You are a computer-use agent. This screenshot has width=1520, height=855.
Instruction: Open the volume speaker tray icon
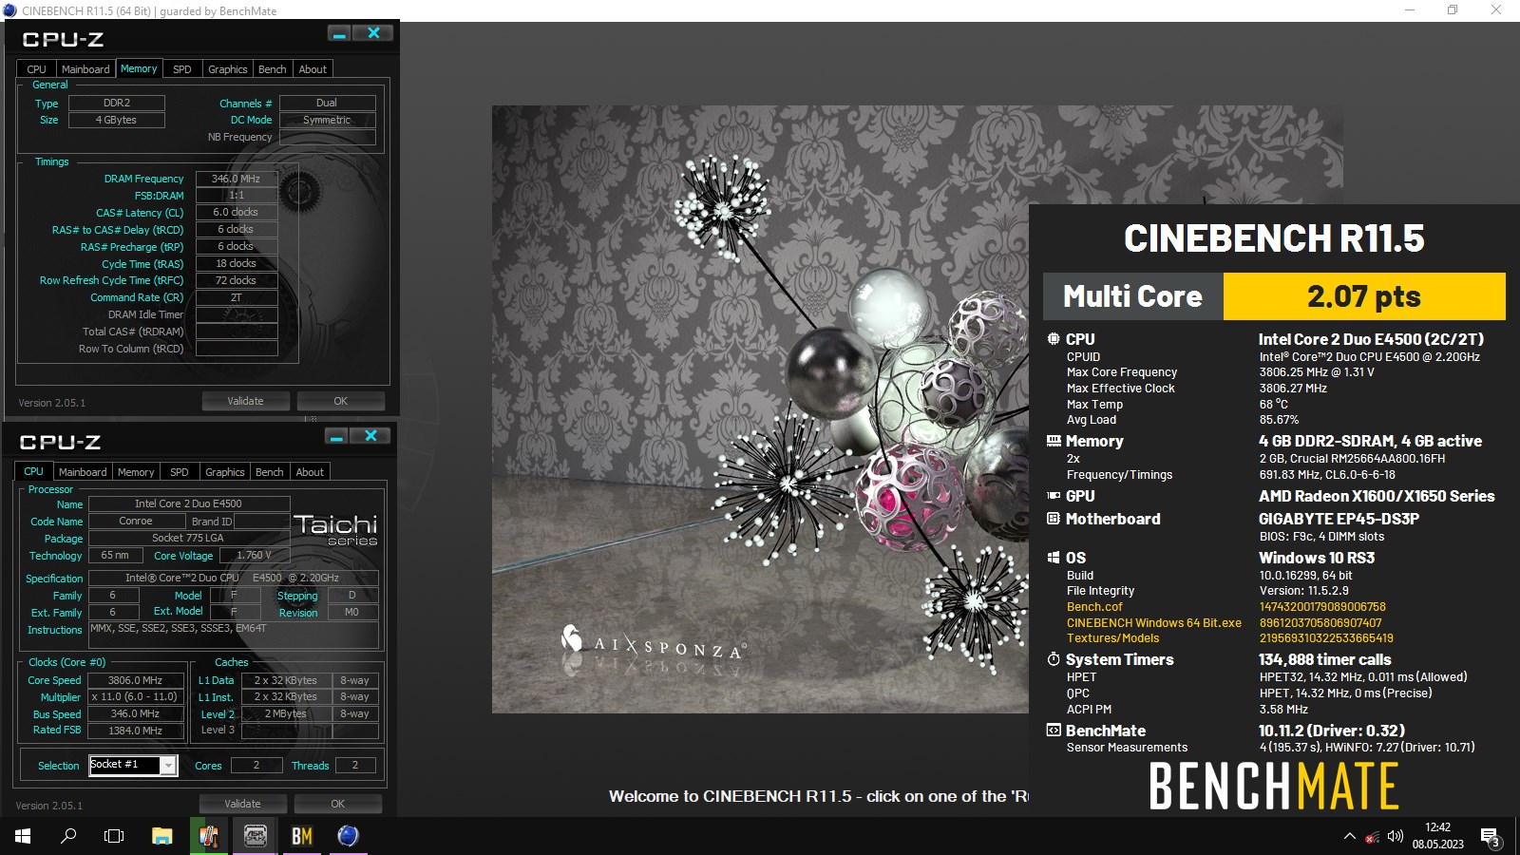coord(1395,837)
